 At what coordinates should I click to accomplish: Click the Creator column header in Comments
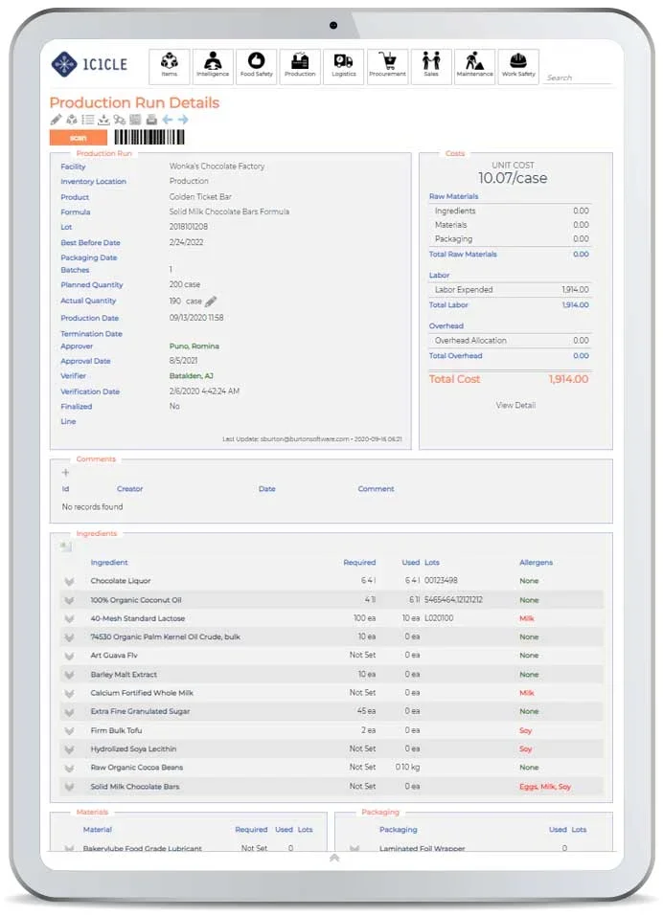(129, 489)
